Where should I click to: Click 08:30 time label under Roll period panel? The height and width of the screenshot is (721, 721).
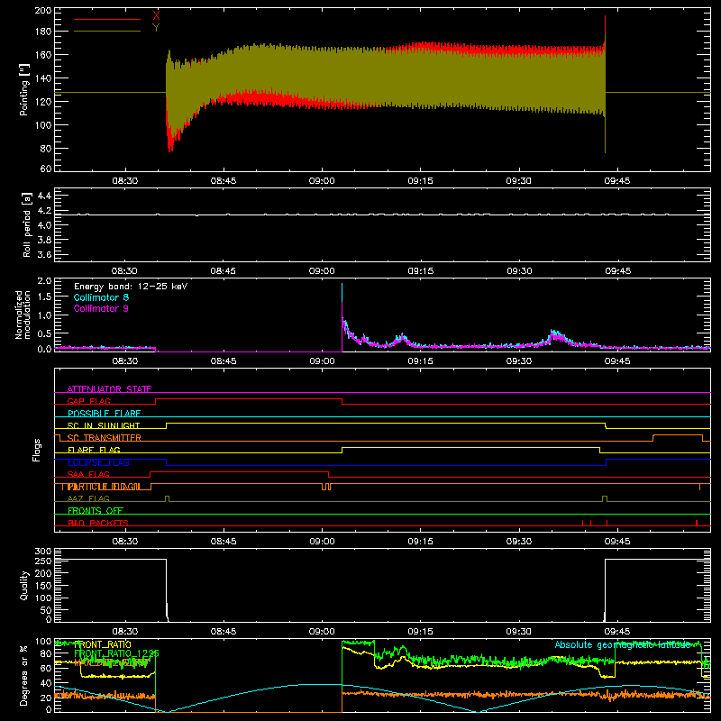coord(125,271)
